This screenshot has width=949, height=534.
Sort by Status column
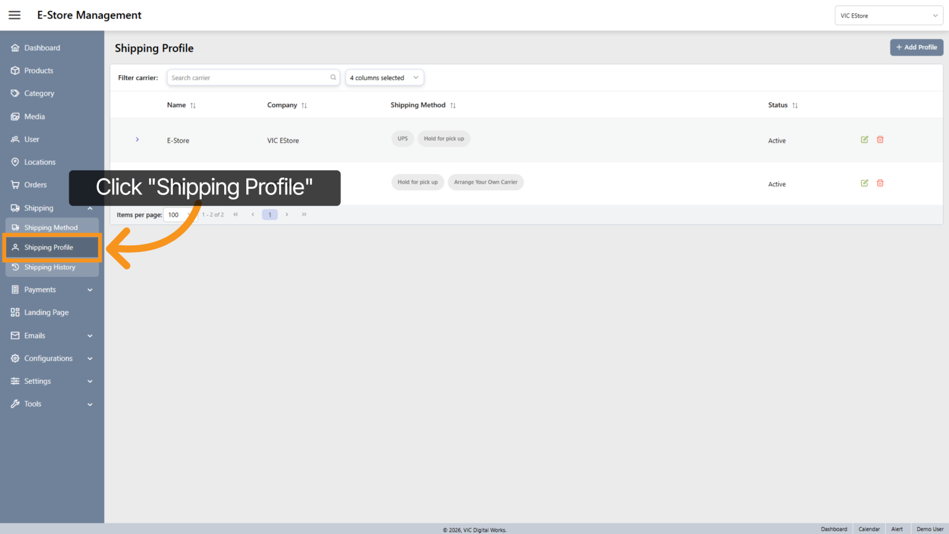[795, 106]
